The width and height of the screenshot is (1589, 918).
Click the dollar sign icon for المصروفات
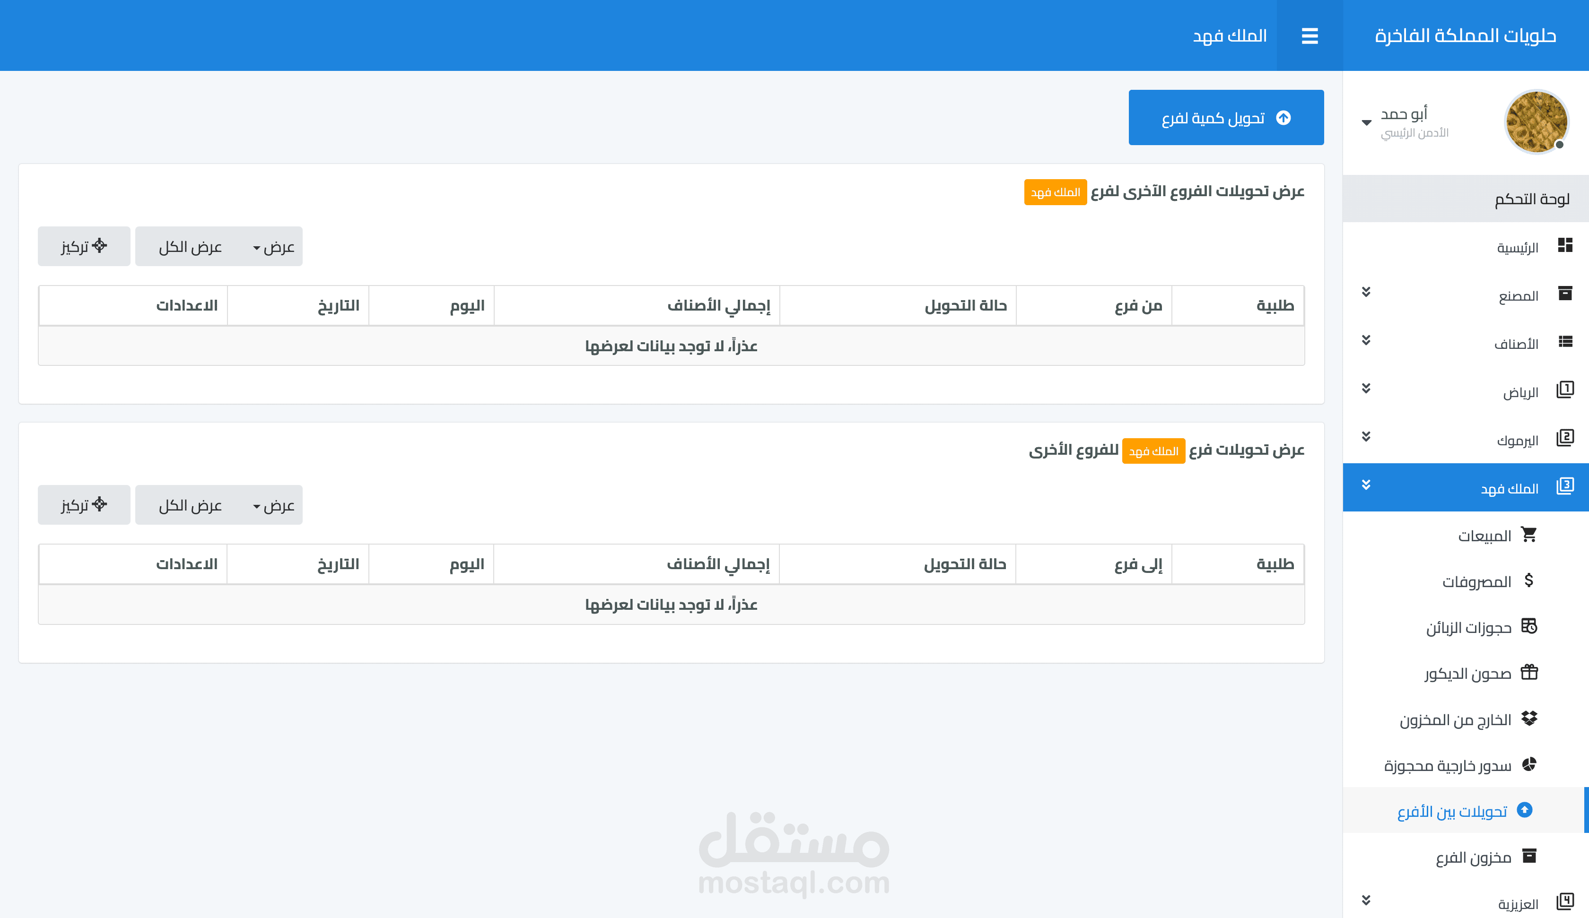click(x=1528, y=580)
